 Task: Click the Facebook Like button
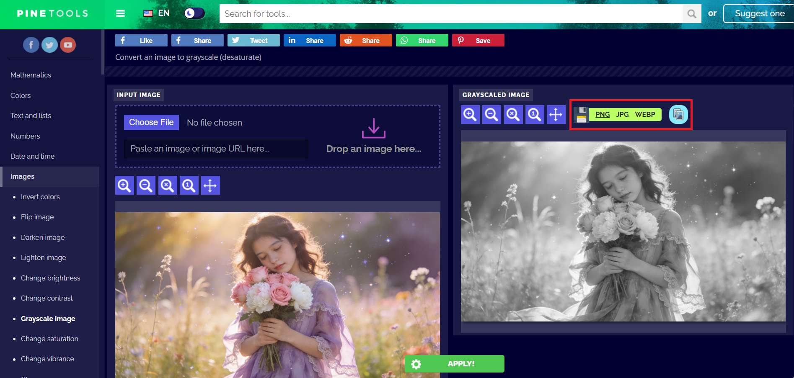[x=141, y=40]
